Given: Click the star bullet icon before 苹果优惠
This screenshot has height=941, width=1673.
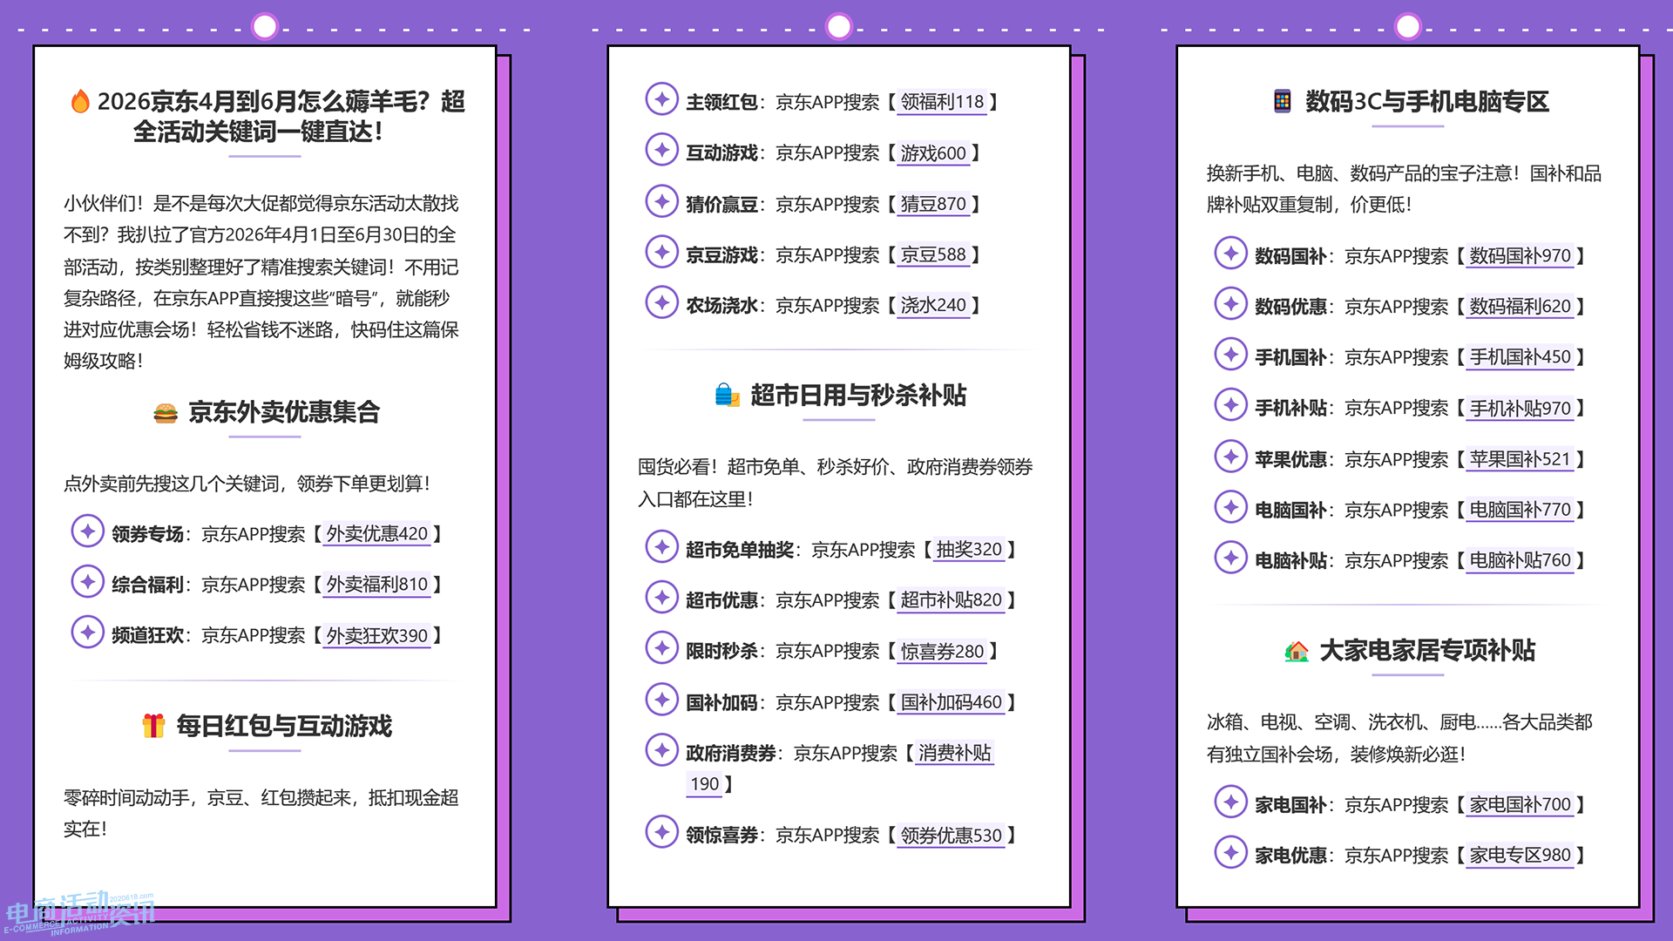Looking at the screenshot, I should 1231,457.
